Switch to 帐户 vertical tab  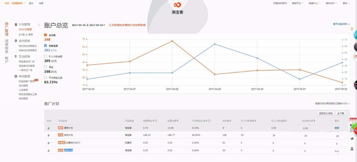[x=7, y=60]
